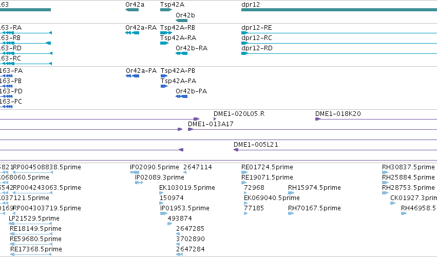The height and width of the screenshot is (257, 437).
Task: Click the dpr12 gene bar
Action: click(x=339, y=10)
